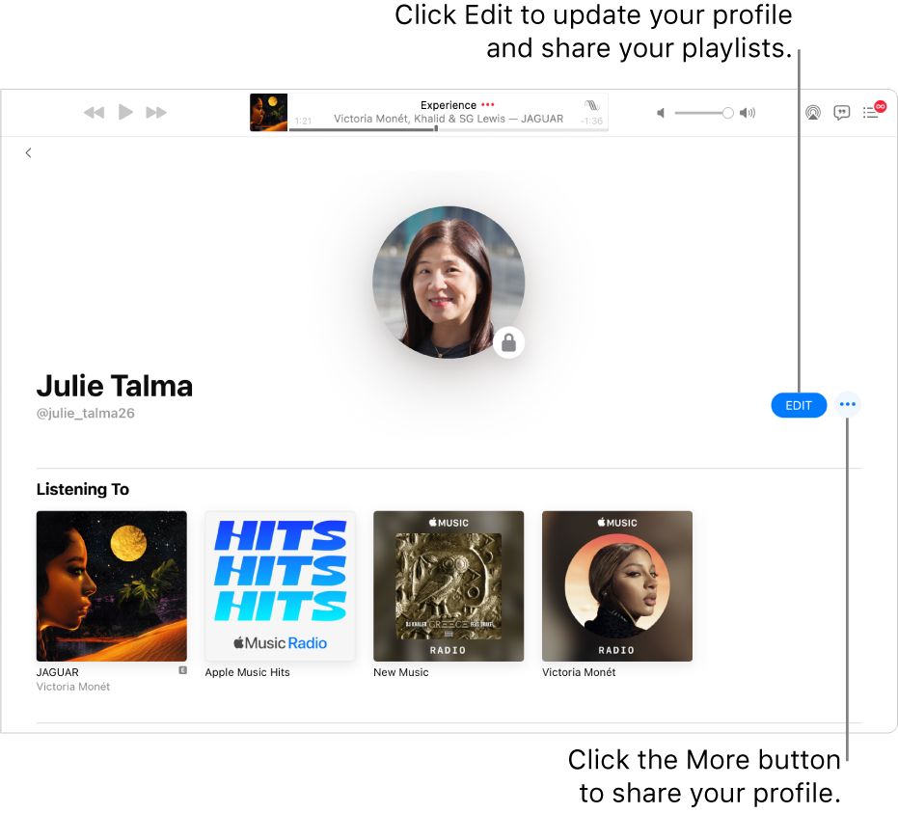Open the Victoria Monét radio thumbnail
The width and height of the screenshot is (898, 813).
[x=616, y=586]
